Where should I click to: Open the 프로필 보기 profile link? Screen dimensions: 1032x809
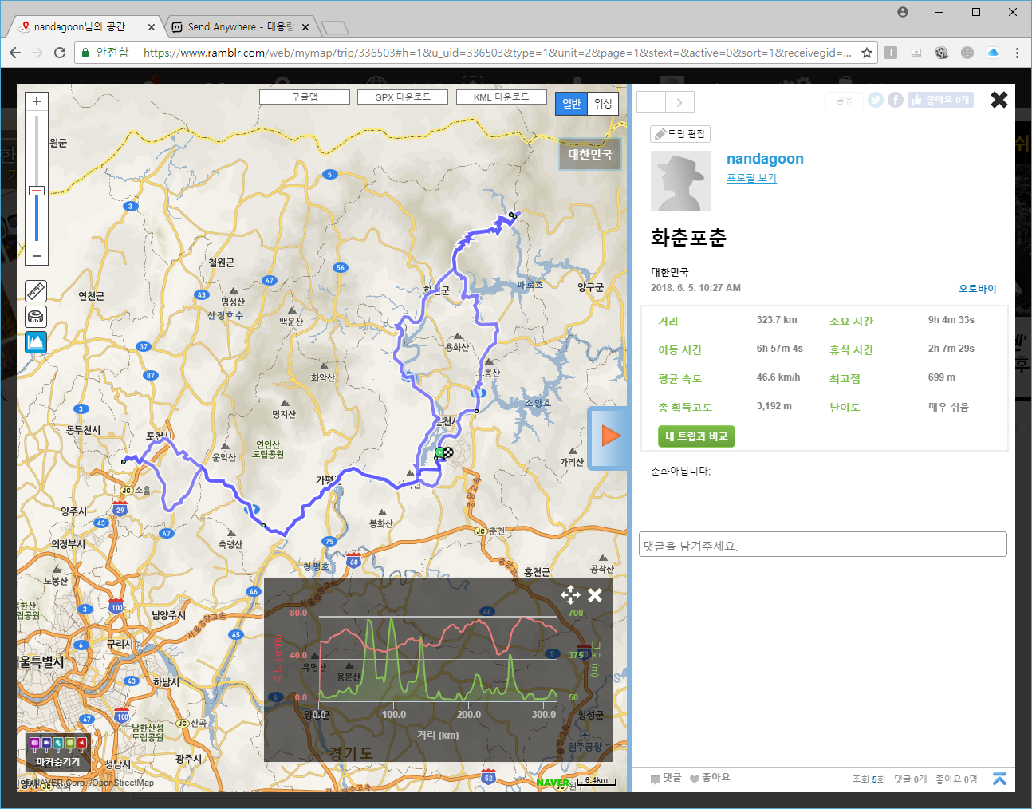click(x=751, y=178)
